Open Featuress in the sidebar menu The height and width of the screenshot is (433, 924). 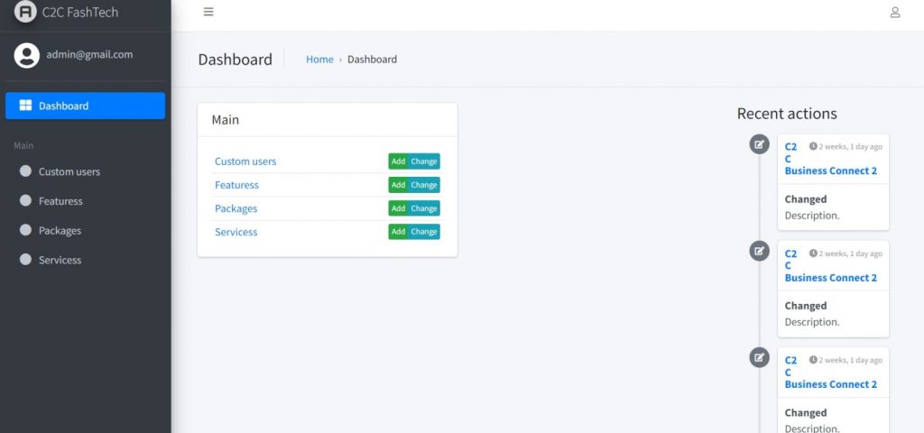click(60, 201)
